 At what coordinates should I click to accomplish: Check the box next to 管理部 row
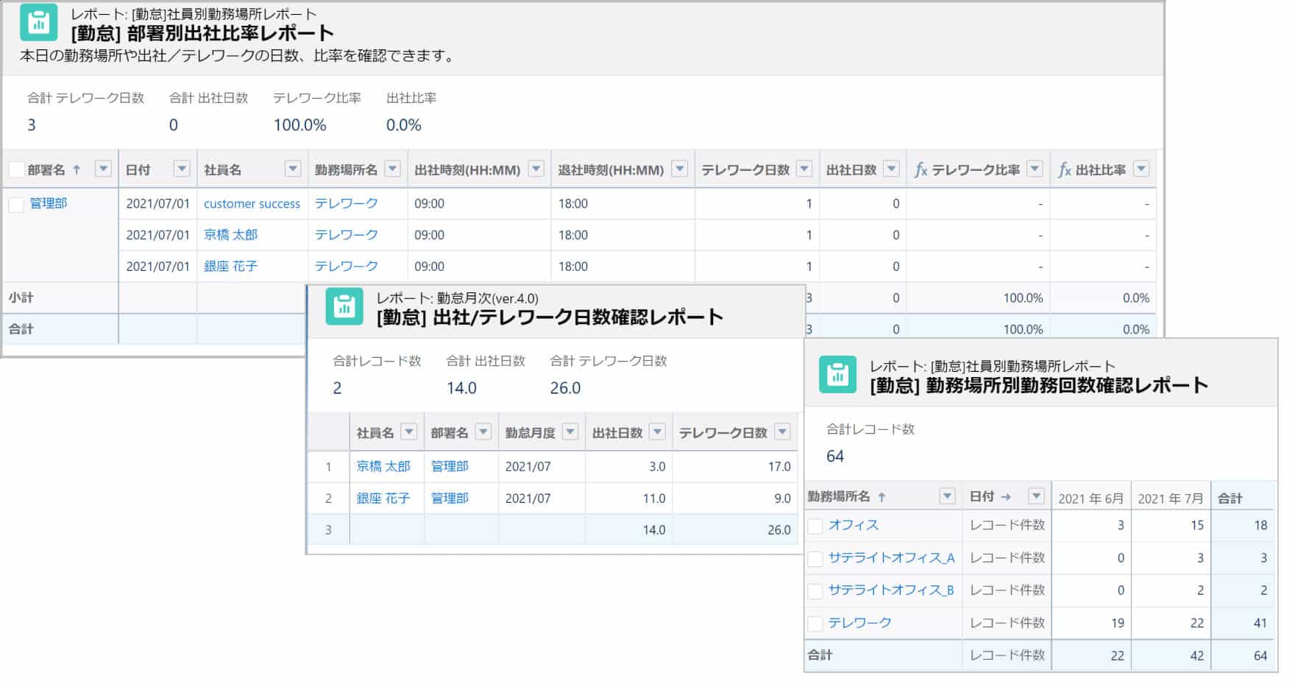pos(16,204)
